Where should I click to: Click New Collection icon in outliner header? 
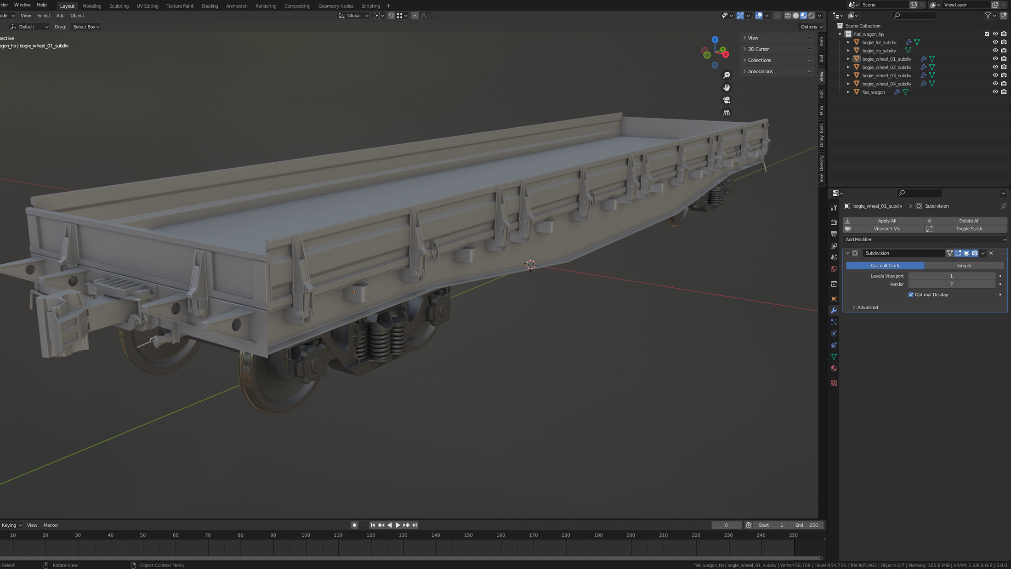click(x=1003, y=16)
